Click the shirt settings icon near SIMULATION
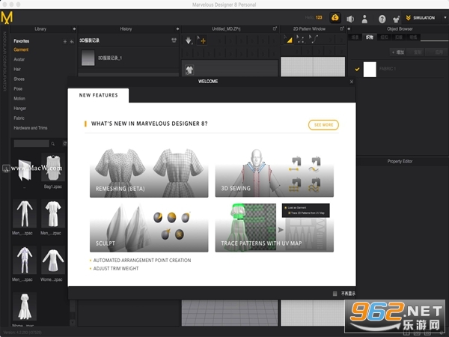 pos(397,19)
